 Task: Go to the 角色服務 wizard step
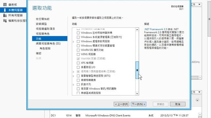pyautogui.click(x=45, y=49)
